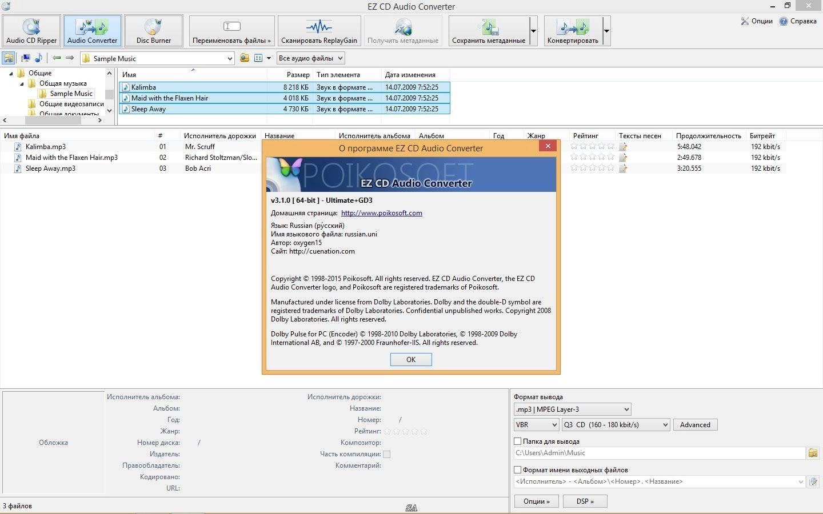
Task: Click the Advanced encoder settings button
Action: [x=695, y=425]
